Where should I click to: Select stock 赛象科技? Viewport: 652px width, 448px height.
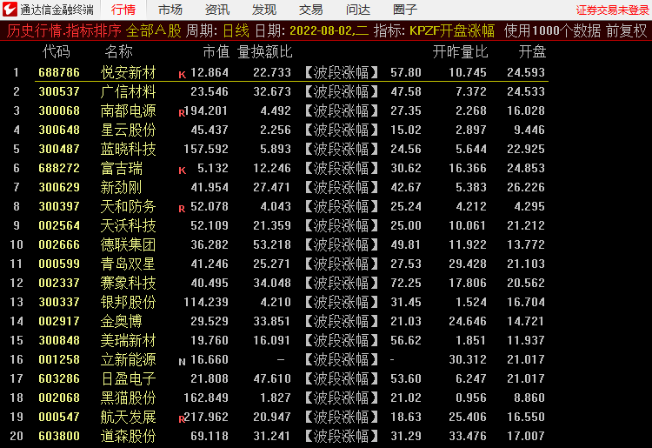128,283
